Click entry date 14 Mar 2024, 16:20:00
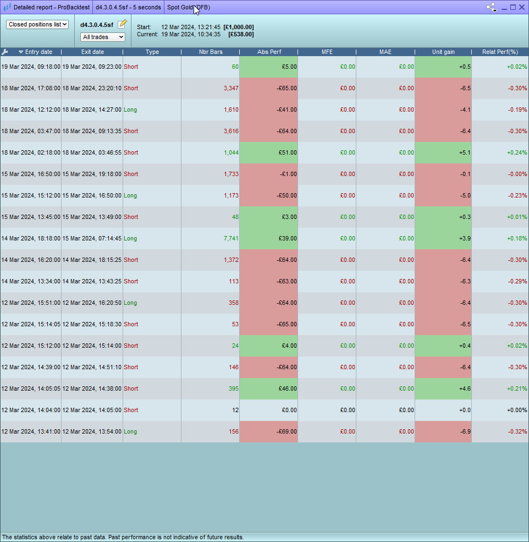This screenshot has width=529, height=542. [31, 260]
